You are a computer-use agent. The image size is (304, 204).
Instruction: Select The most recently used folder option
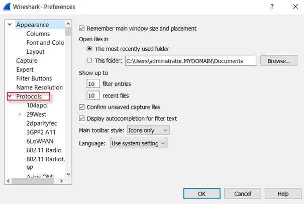tap(90, 49)
